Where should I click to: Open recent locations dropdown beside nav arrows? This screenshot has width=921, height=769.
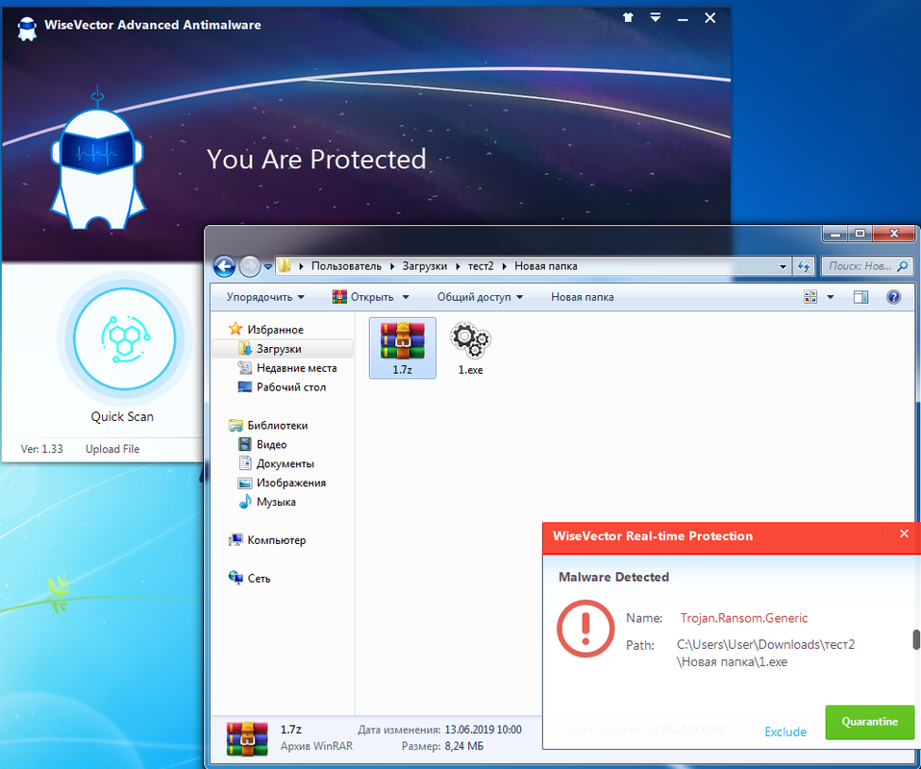tap(268, 266)
